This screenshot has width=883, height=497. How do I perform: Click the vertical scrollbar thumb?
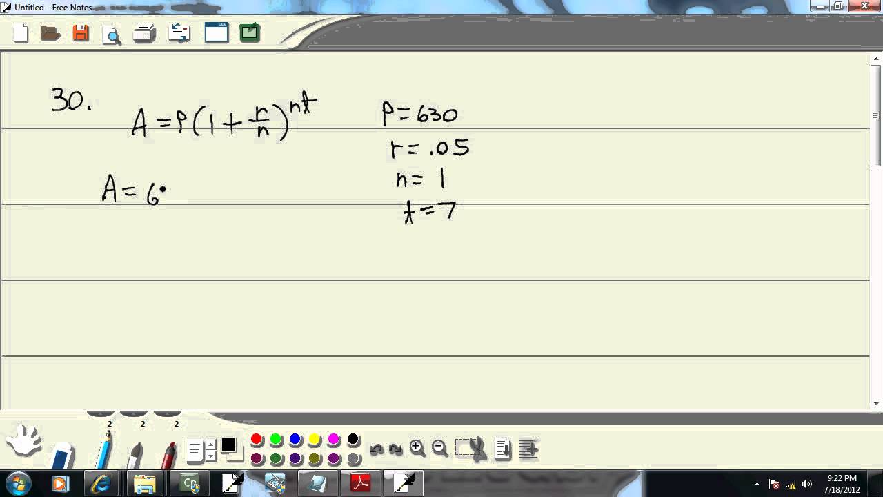[x=876, y=115]
